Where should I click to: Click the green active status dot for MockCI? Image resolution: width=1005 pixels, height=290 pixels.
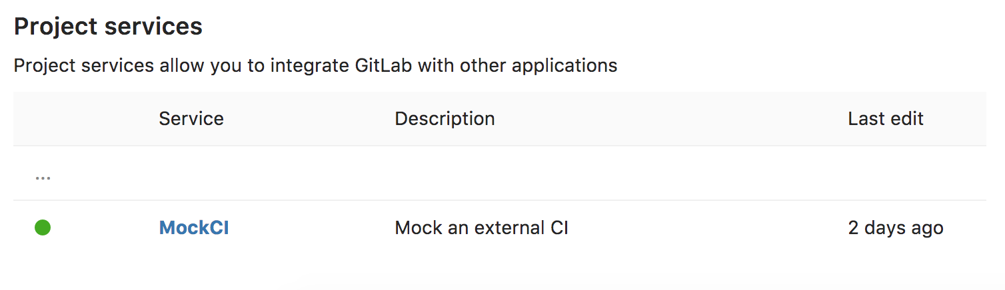43,227
